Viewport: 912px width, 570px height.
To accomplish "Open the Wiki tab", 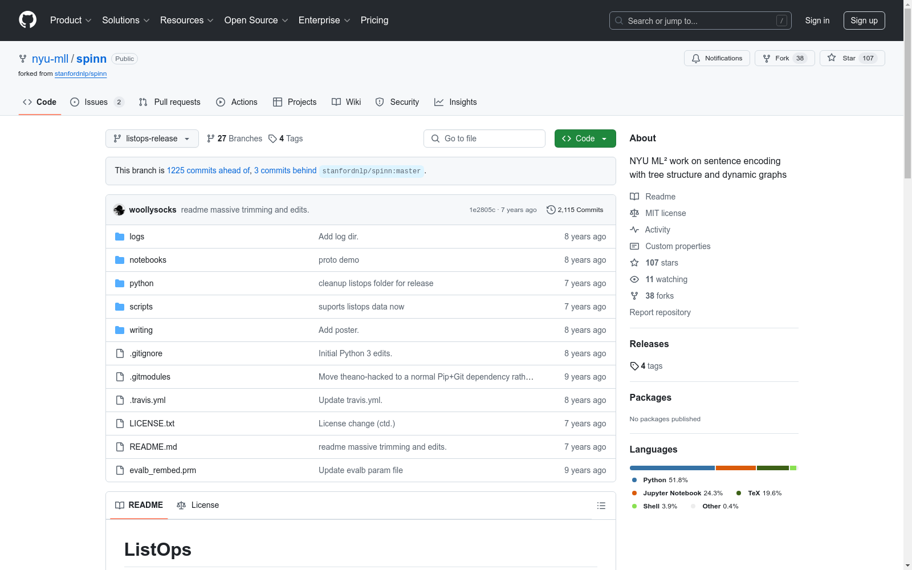I will 347,102.
